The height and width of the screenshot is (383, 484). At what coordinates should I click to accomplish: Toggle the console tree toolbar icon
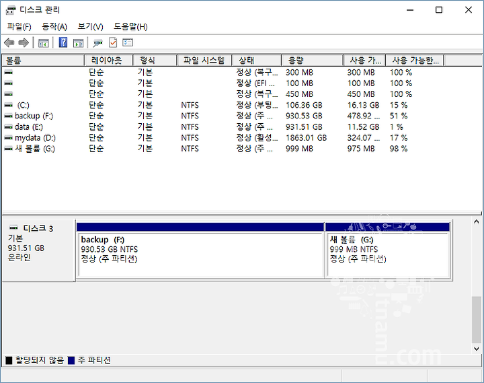click(44, 42)
